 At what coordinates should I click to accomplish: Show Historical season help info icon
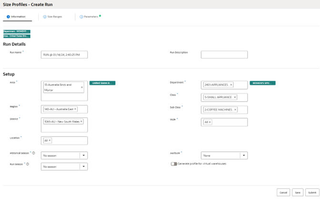[x=33, y=153]
